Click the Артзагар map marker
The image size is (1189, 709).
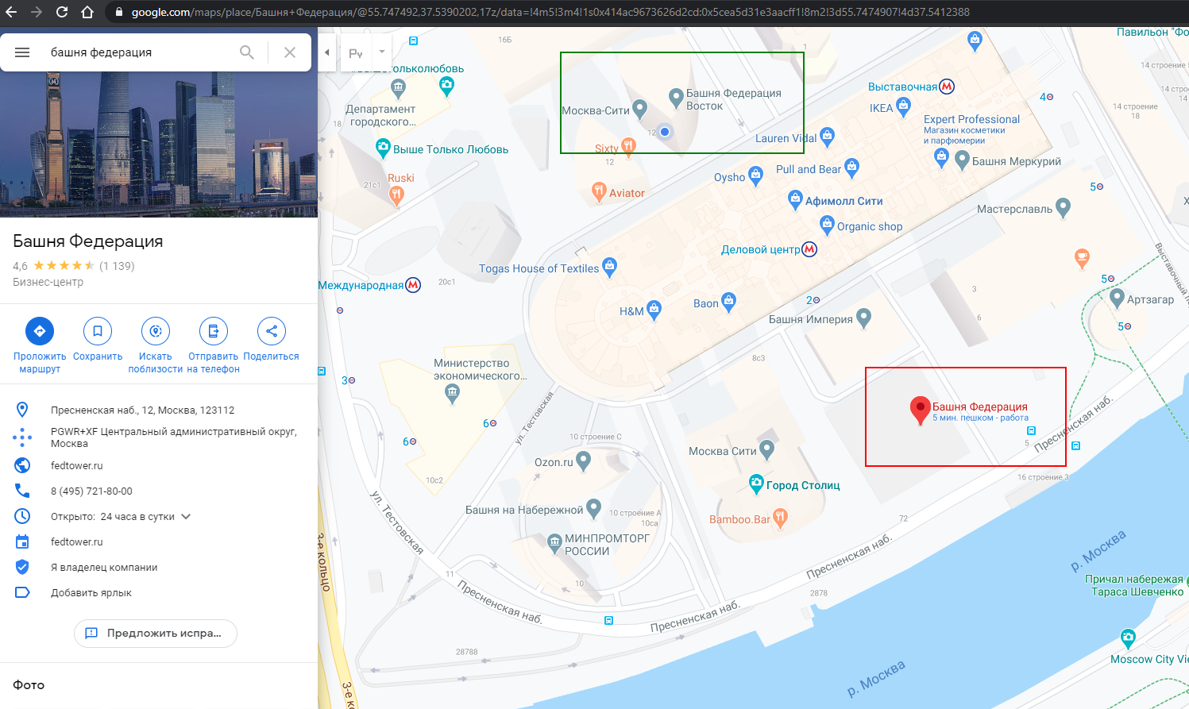click(1117, 299)
